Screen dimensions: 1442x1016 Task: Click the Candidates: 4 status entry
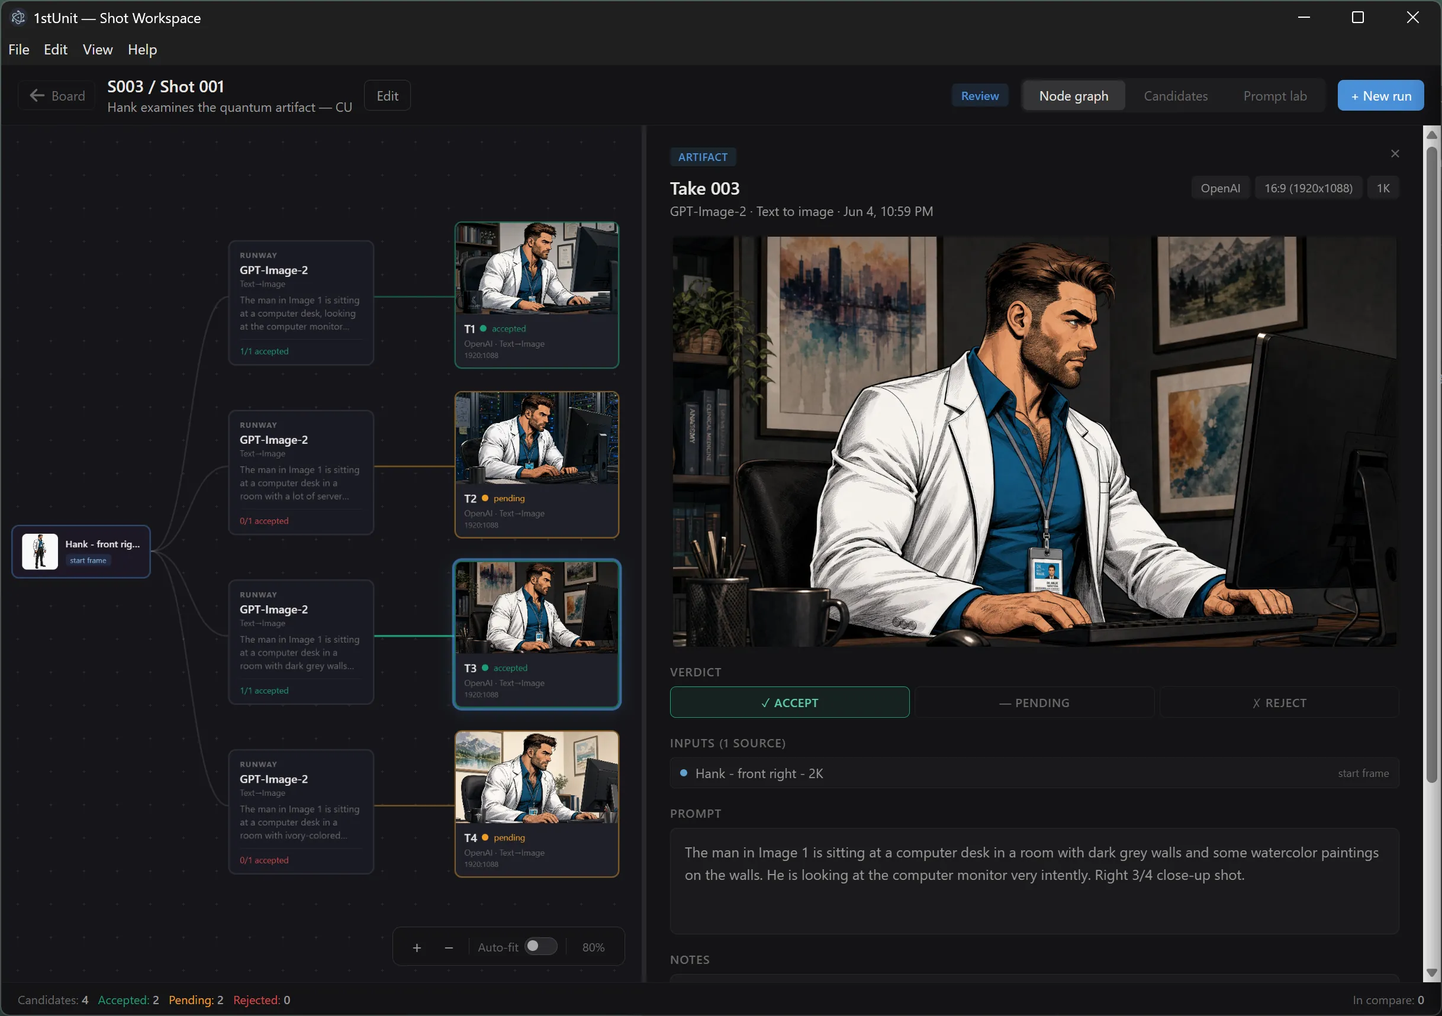click(53, 999)
